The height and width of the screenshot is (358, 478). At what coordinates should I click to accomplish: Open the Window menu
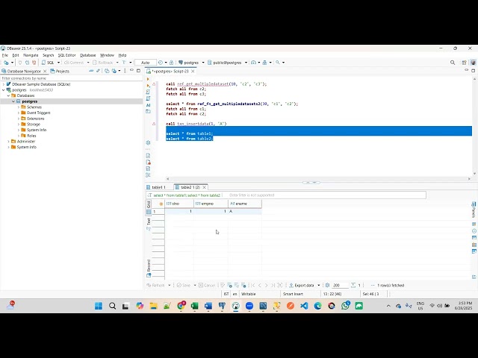coord(107,55)
